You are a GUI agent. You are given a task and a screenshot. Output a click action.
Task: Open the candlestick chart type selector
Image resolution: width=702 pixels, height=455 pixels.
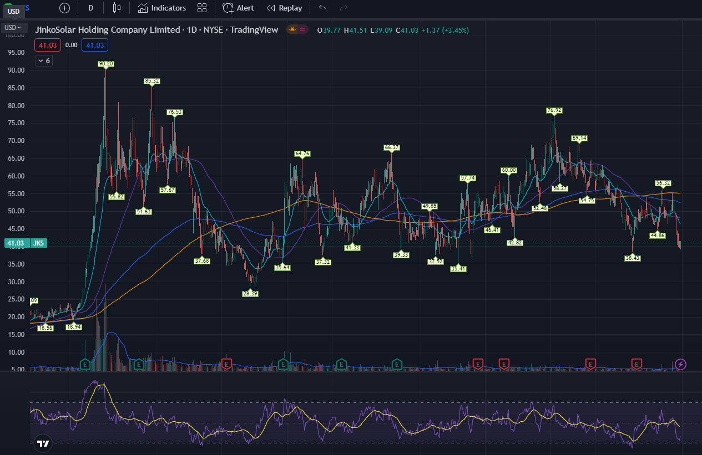click(x=116, y=8)
